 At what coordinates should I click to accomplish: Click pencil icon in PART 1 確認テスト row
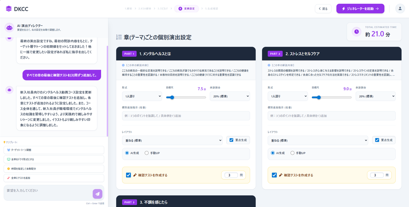coord(135,175)
